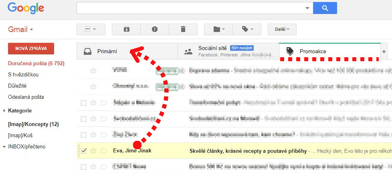Image resolution: width=392 pixels, height=174 pixels.
Task: Mark Eva, Jíme Jinak message as important
Action: (103, 151)
